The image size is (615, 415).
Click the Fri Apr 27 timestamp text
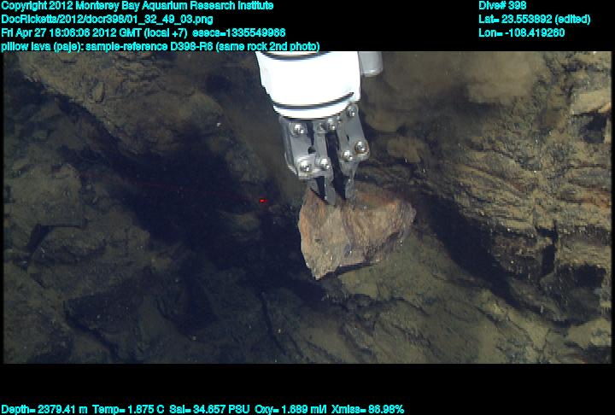coord(94,32)
